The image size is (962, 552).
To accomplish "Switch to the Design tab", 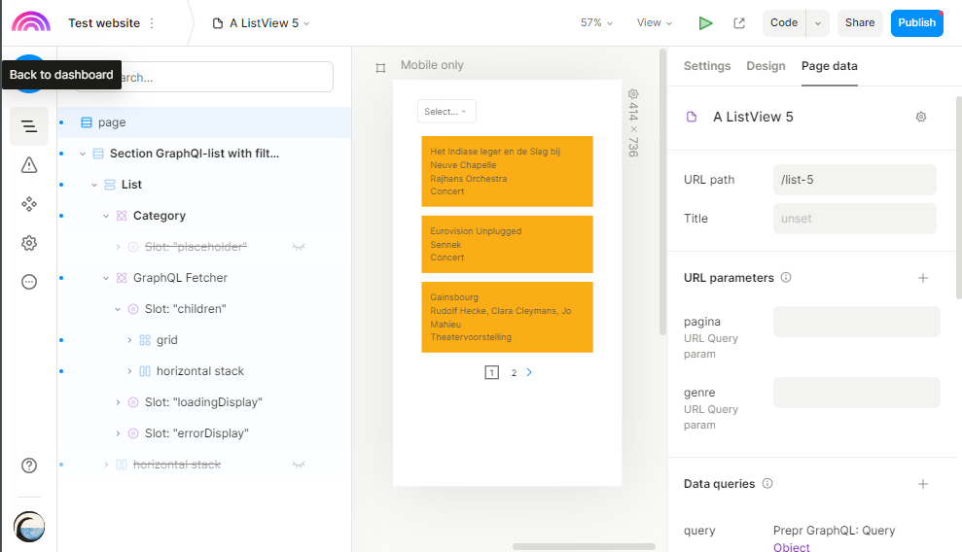I will [766, 66].
